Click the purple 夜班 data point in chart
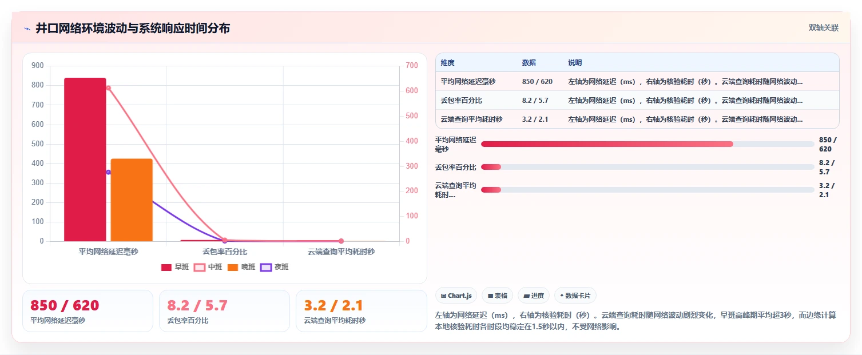The height and width of the screenshot is (355, 862). pos(108,172)
